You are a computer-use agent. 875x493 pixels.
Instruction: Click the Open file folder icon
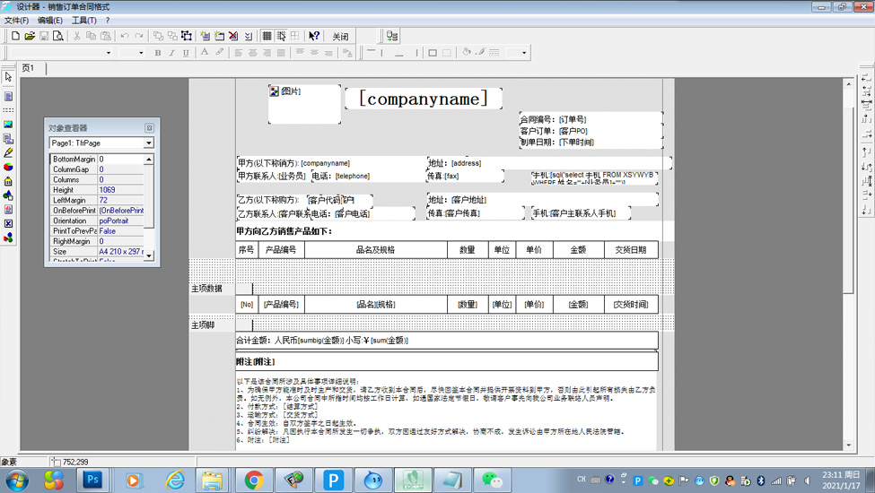point(30,36)
